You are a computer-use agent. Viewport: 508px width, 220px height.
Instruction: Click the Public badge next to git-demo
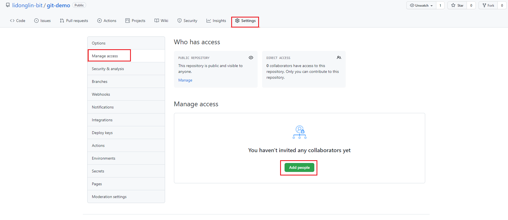click(79, 5)
